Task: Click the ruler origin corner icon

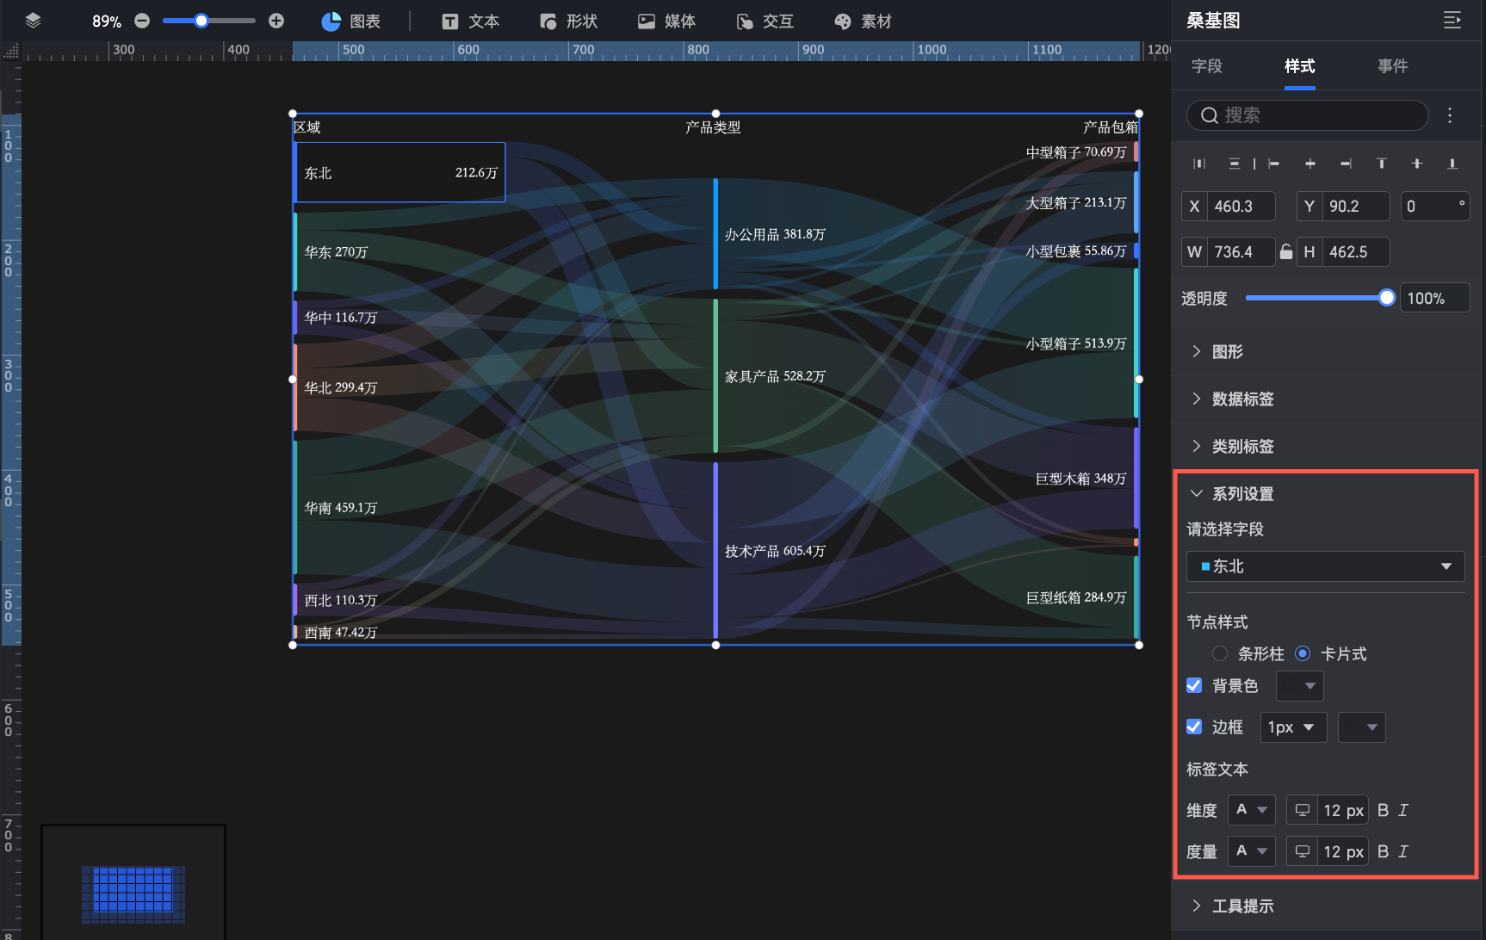Action: 10,52
